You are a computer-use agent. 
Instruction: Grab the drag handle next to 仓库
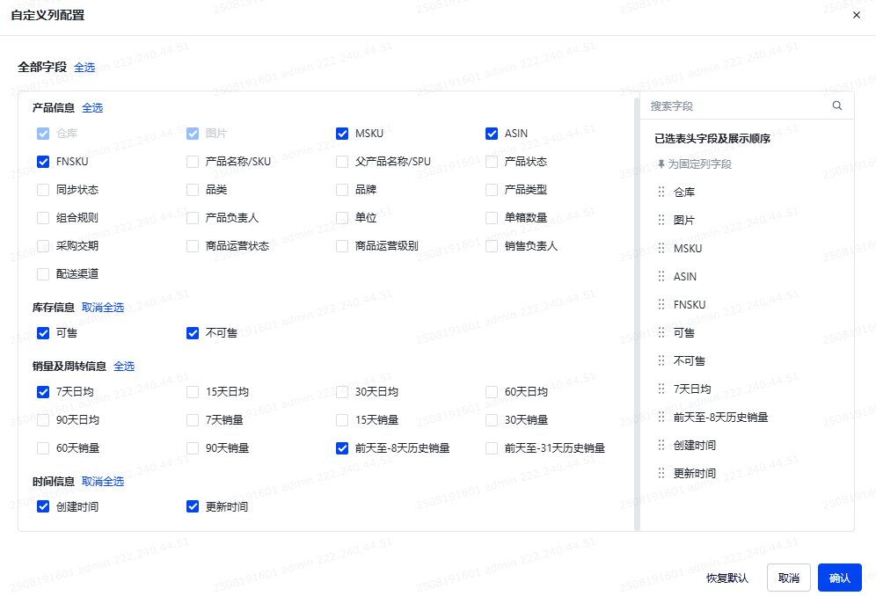click(661, 192)
